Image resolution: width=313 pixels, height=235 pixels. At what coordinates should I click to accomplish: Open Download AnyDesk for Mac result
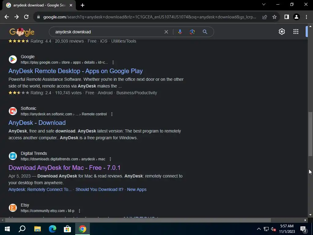click(64, 168)
